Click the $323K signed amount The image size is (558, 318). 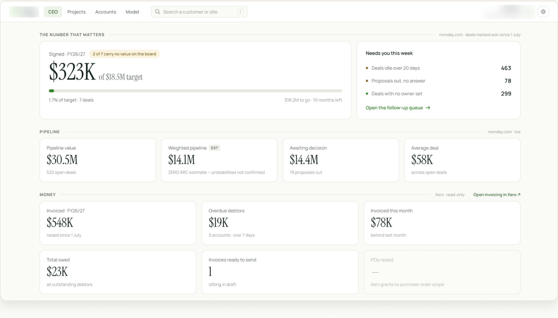pos(72,72)
